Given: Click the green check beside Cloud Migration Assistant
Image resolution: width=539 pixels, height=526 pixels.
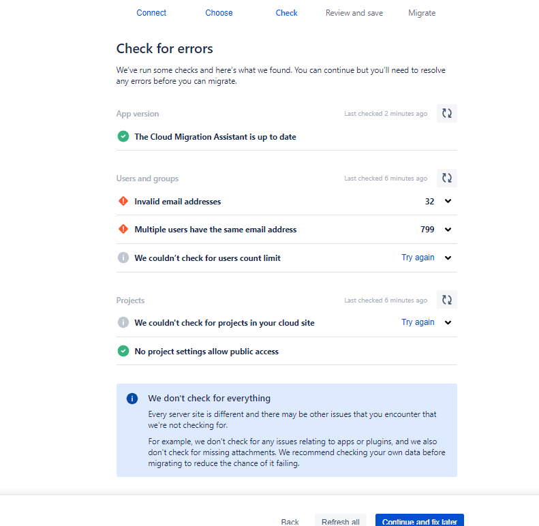Looking at the screenshot, I should point(123,137).
